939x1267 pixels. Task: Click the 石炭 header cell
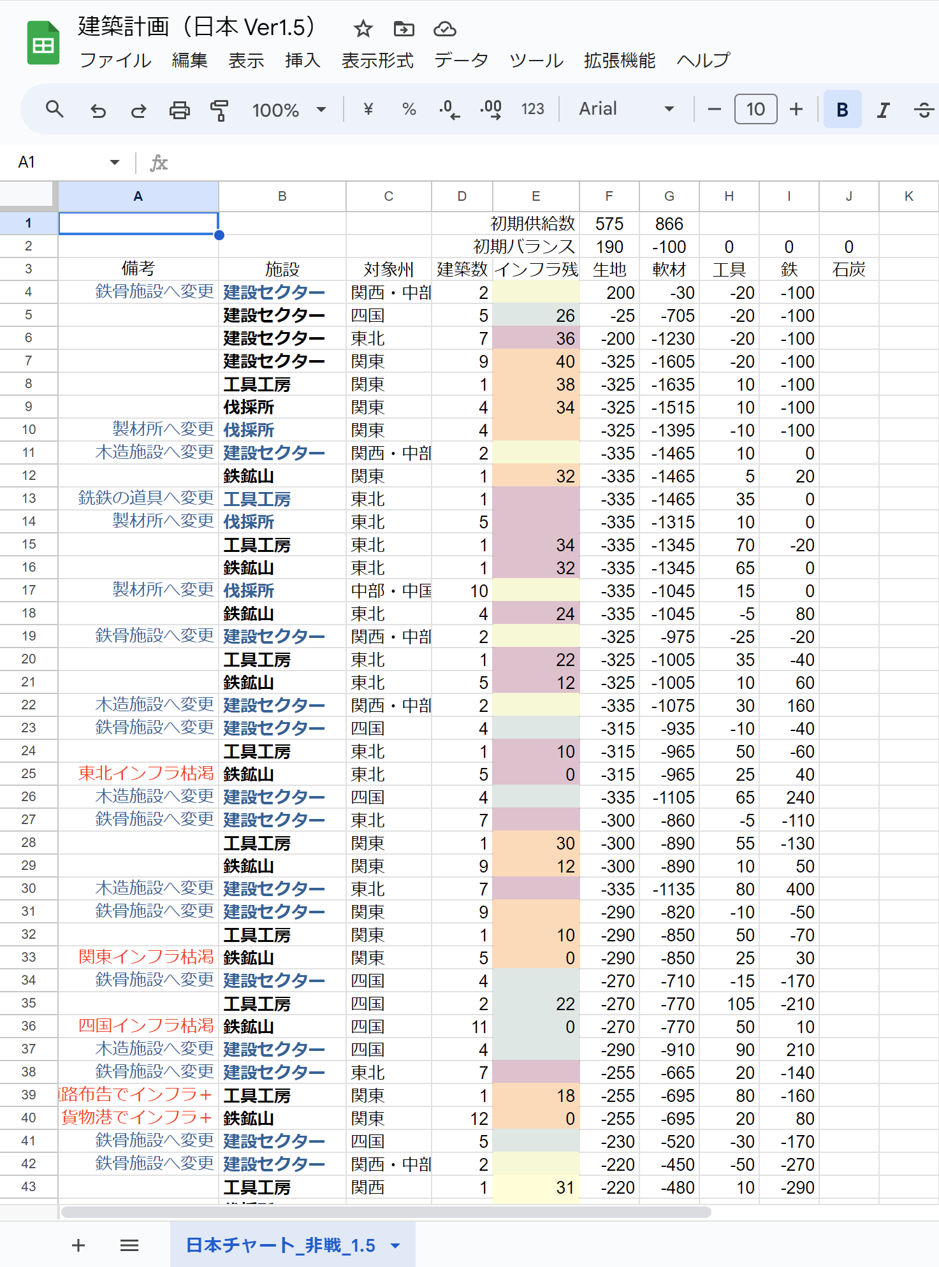tap(849, 269)
